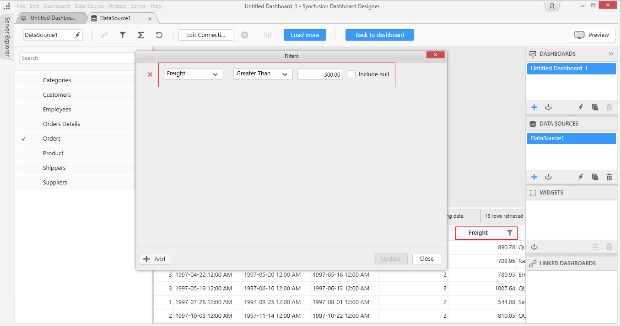621x326 pixels.
Task: Open the Freight column dropdown
Action: [x=193, y=74]
